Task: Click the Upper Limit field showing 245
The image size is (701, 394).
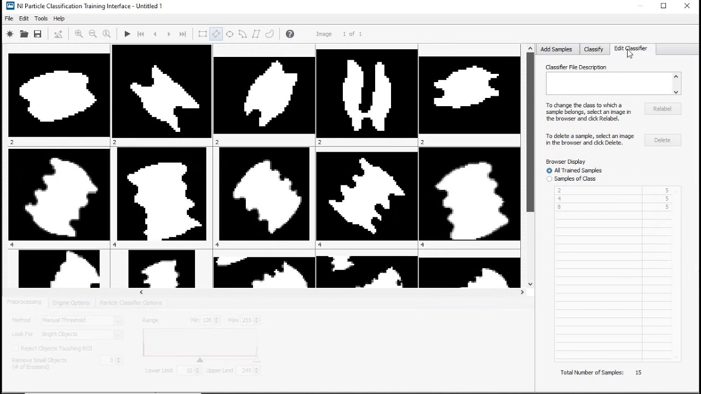Action: tap(246, 370)
